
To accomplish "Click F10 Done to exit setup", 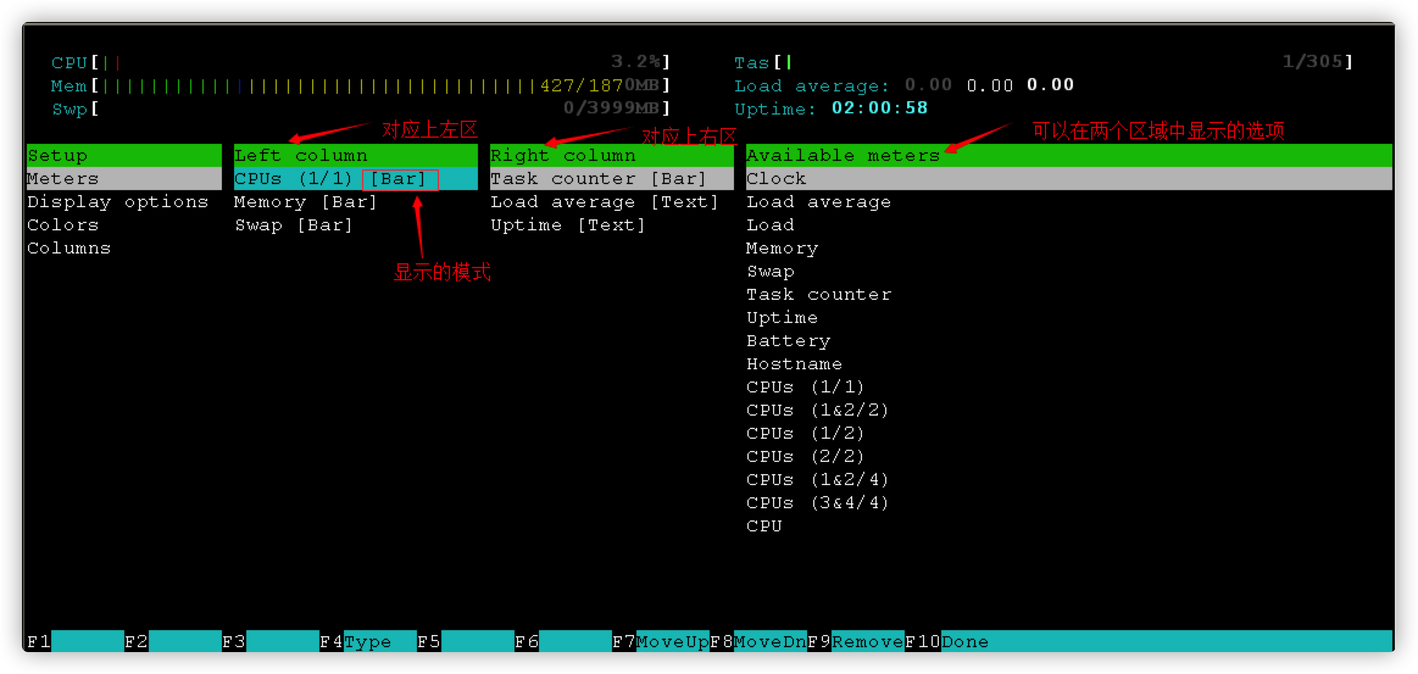I will pos(964,642).
